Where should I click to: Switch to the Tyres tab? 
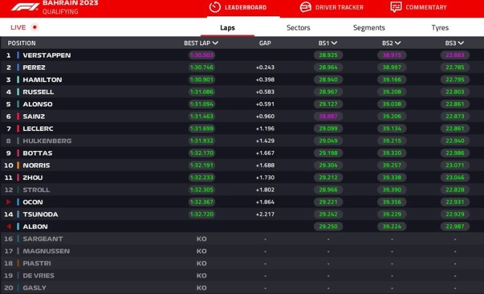[440, 28]
